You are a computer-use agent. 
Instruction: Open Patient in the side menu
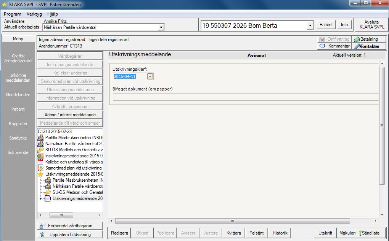(x=18, y=109)
